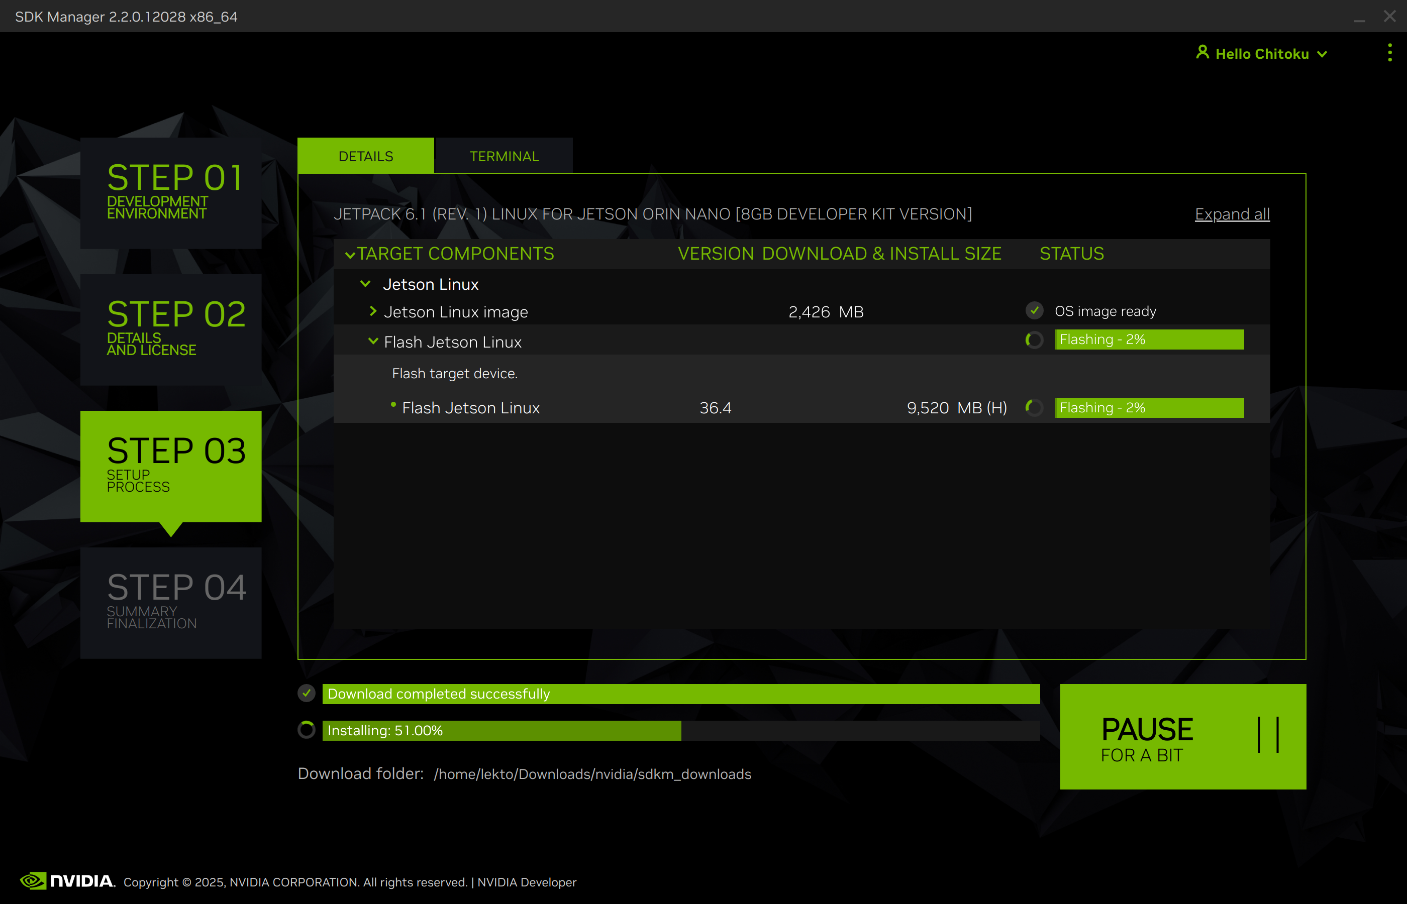Open the Hello Chitoku account dropdown
This screenshot has height=904, width=1407.
(1263, 53)
